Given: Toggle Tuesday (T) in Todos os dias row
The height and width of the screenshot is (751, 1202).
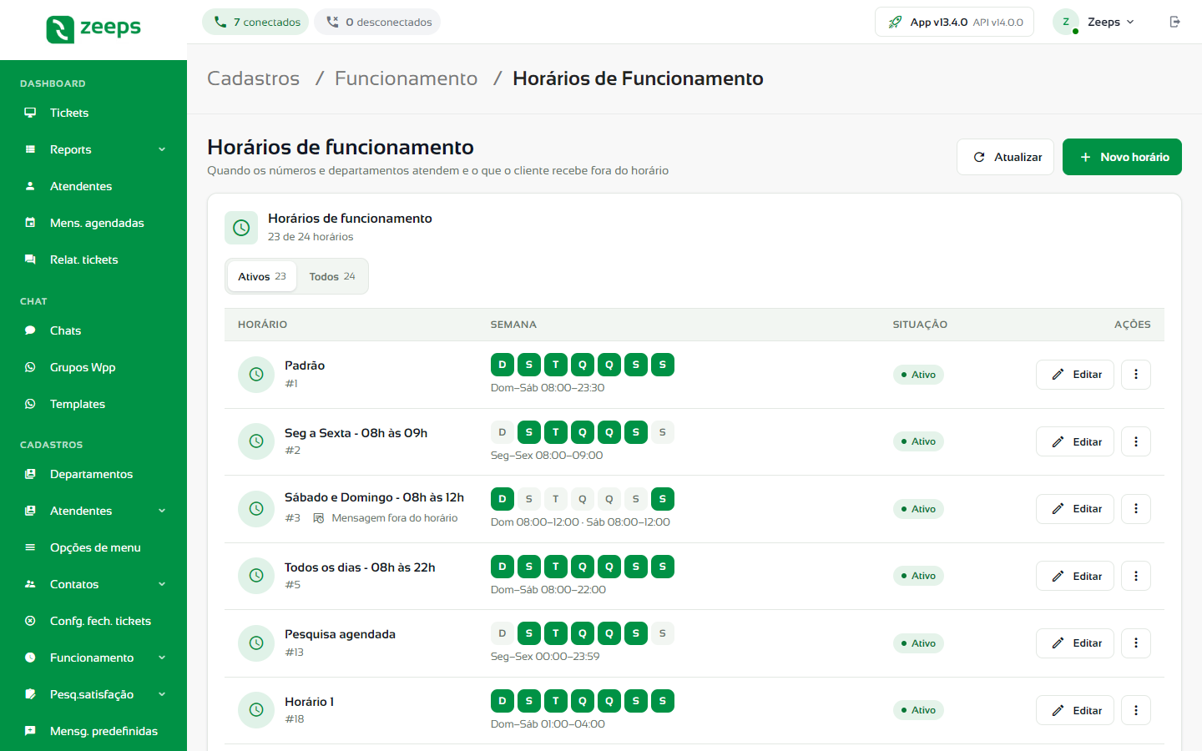Looking at the screenshot, I should coord(556,567).
